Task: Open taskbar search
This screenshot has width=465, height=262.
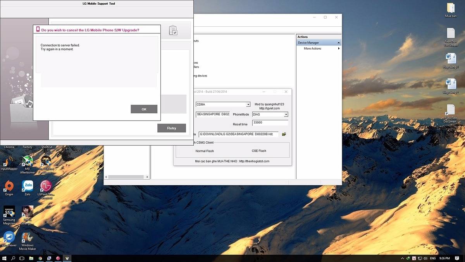Action: coord(13,258)
